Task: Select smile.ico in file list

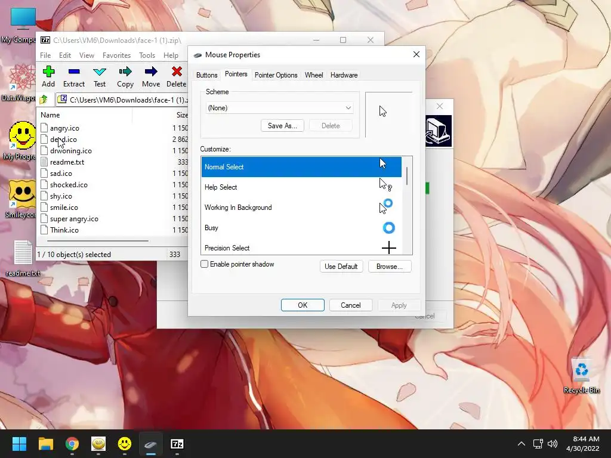Action: pos(64,207)
